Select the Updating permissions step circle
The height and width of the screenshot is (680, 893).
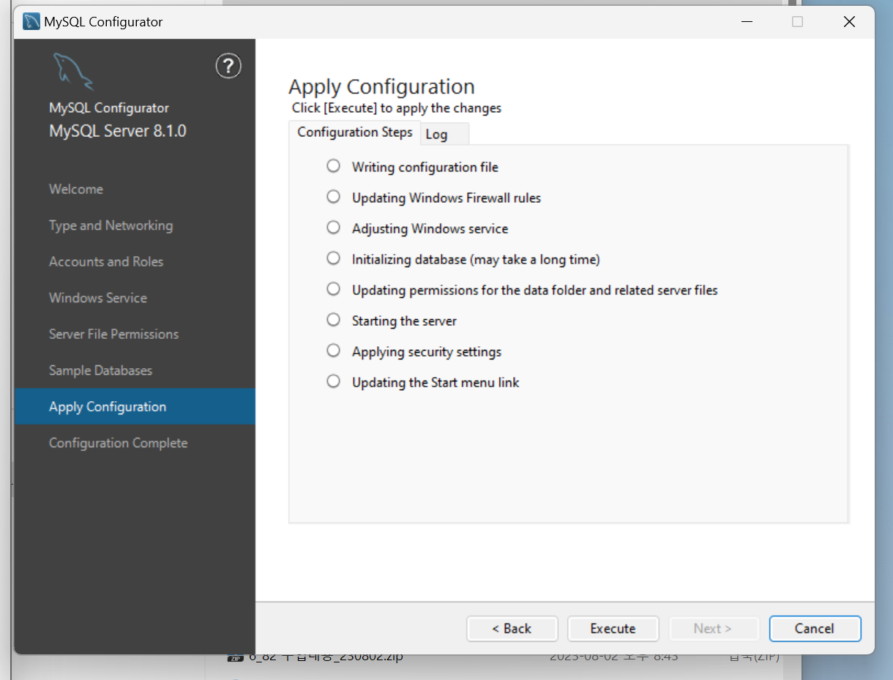[x=334, y=289]
